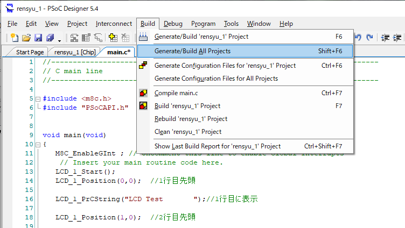Click the increase indent toolbar icon
The height and width of the screenshot is (228, 405).
tap(397, 38)
